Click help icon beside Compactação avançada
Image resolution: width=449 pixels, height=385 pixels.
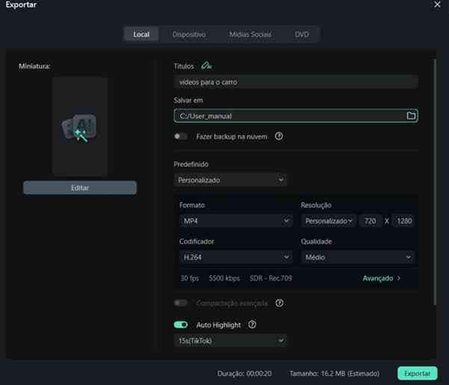(279, 303)
